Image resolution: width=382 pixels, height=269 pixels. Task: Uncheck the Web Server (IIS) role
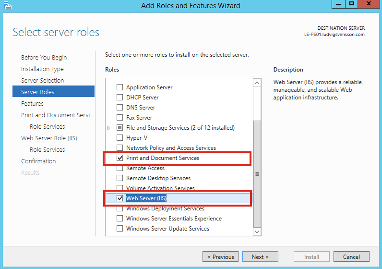click(x=119, y=198)
